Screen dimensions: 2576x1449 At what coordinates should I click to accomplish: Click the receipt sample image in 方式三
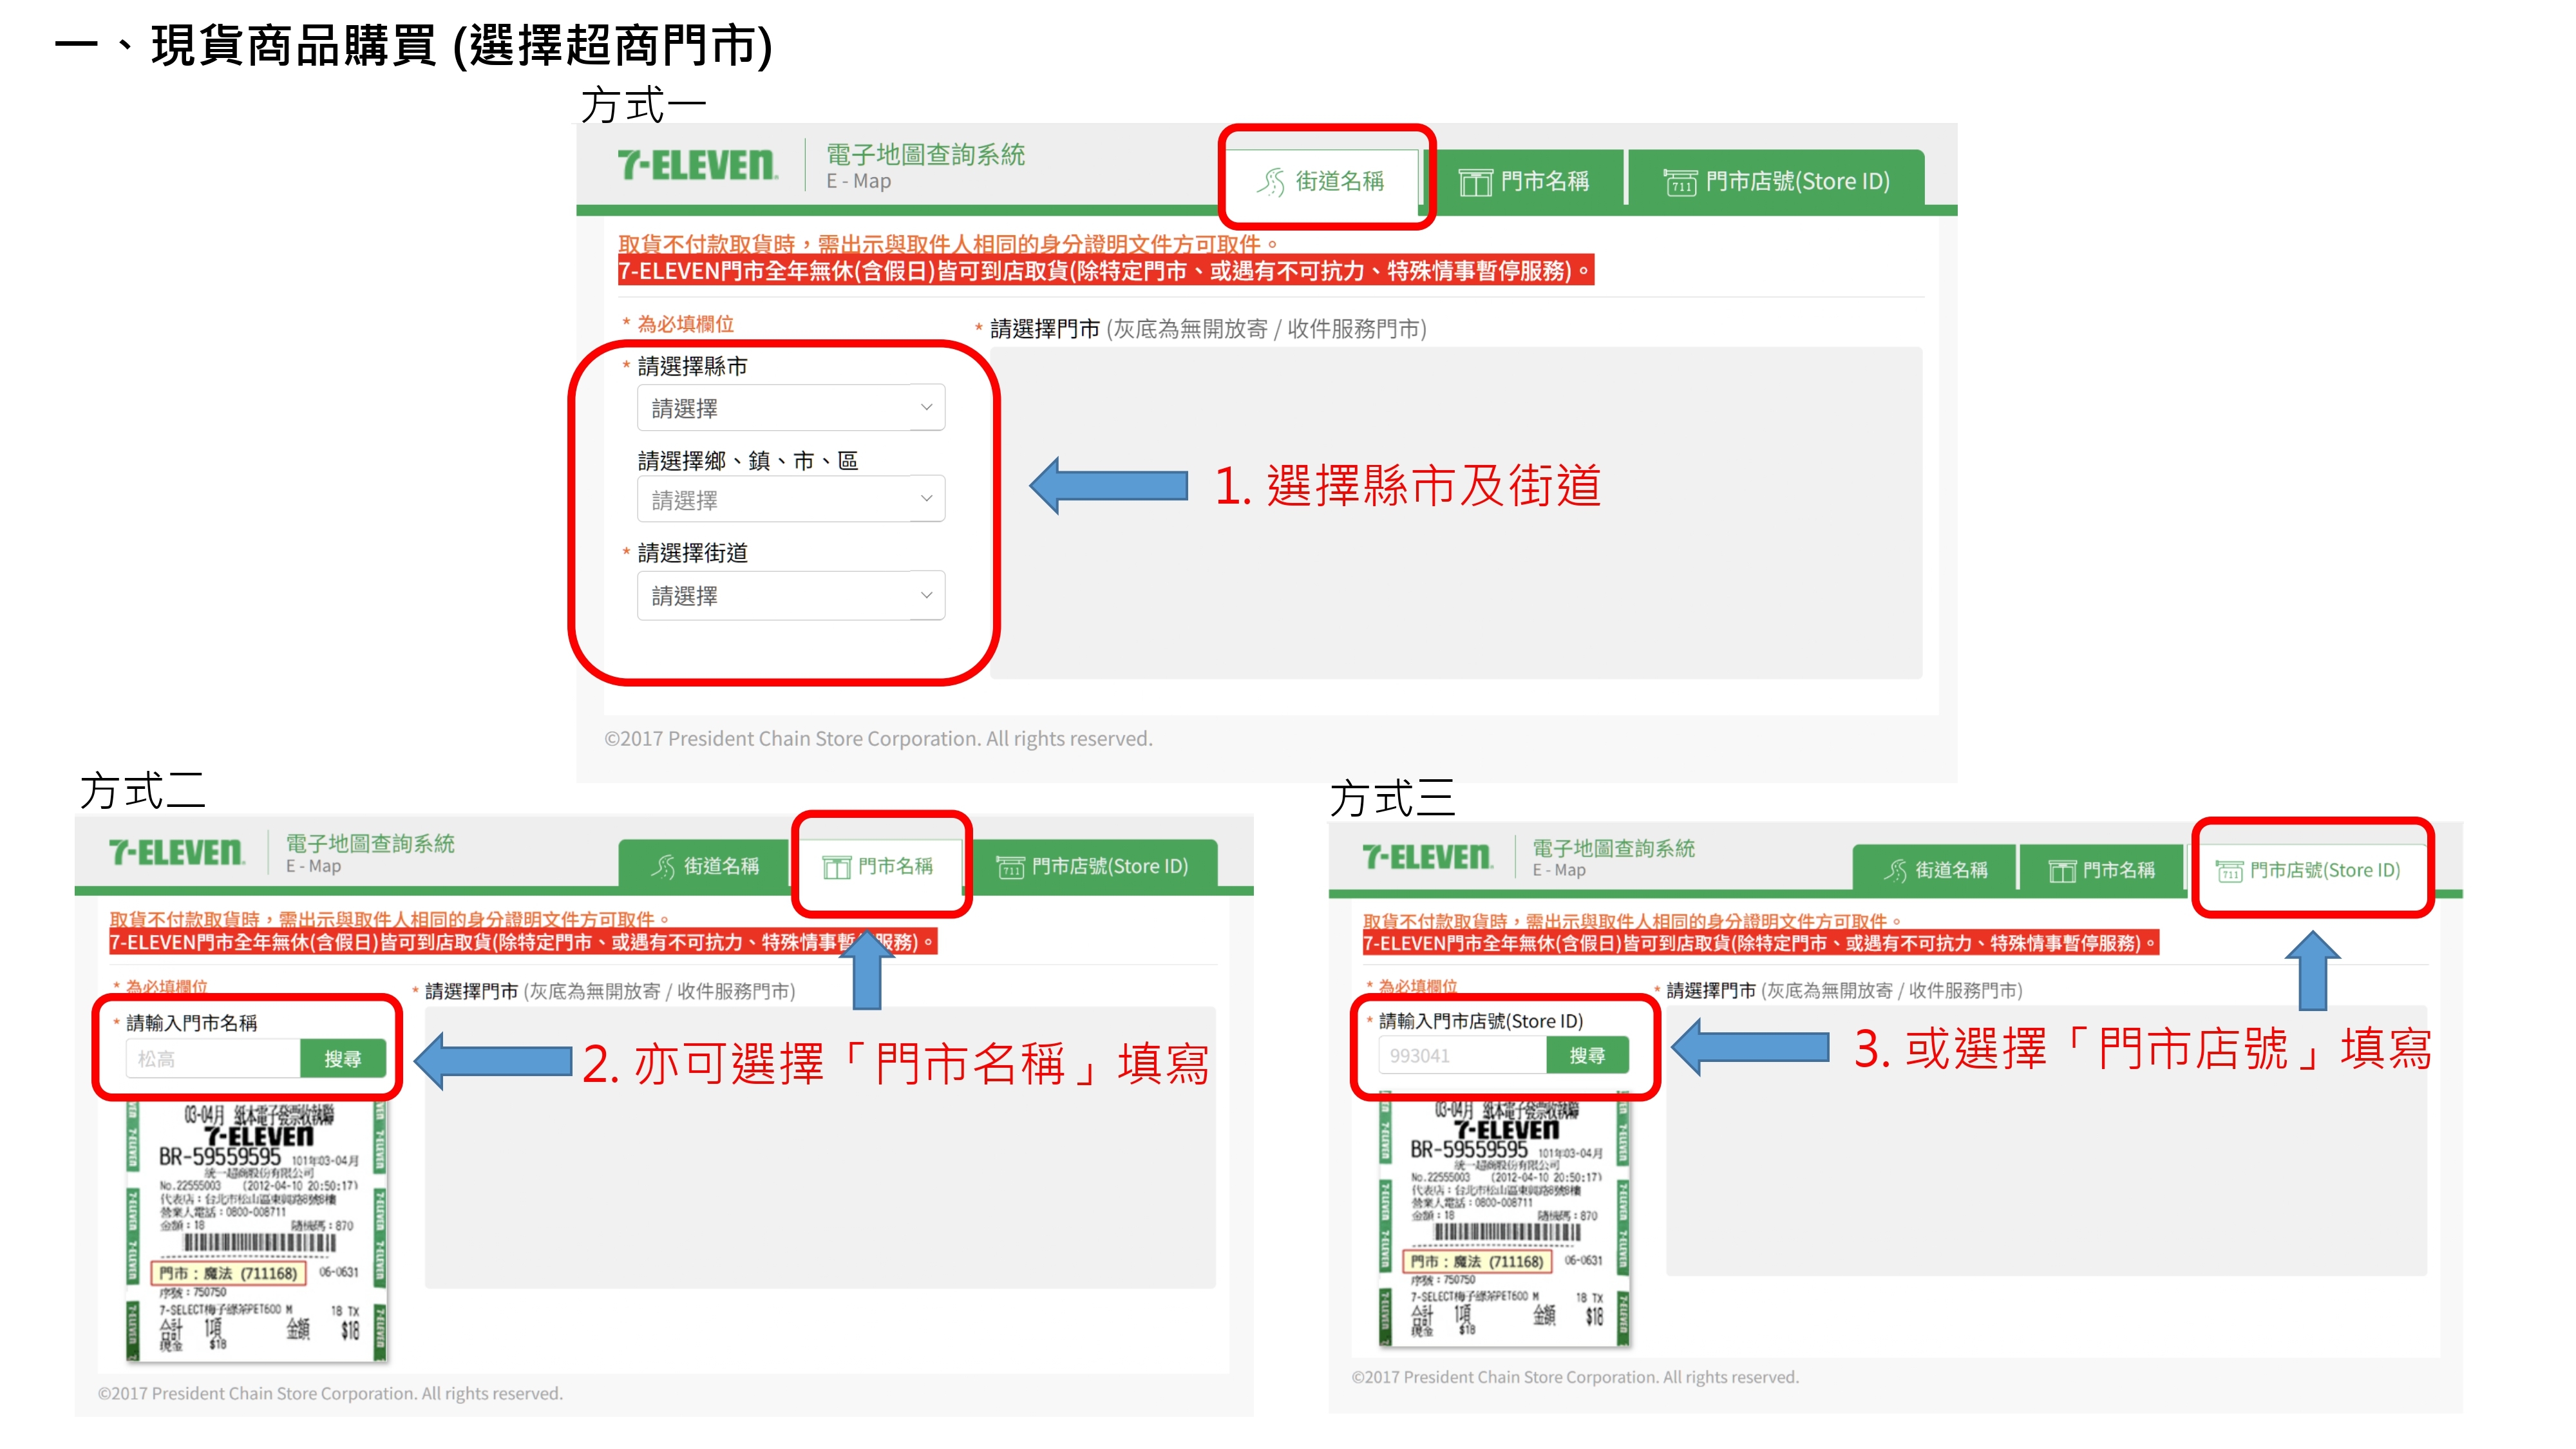point(1504,1221)
